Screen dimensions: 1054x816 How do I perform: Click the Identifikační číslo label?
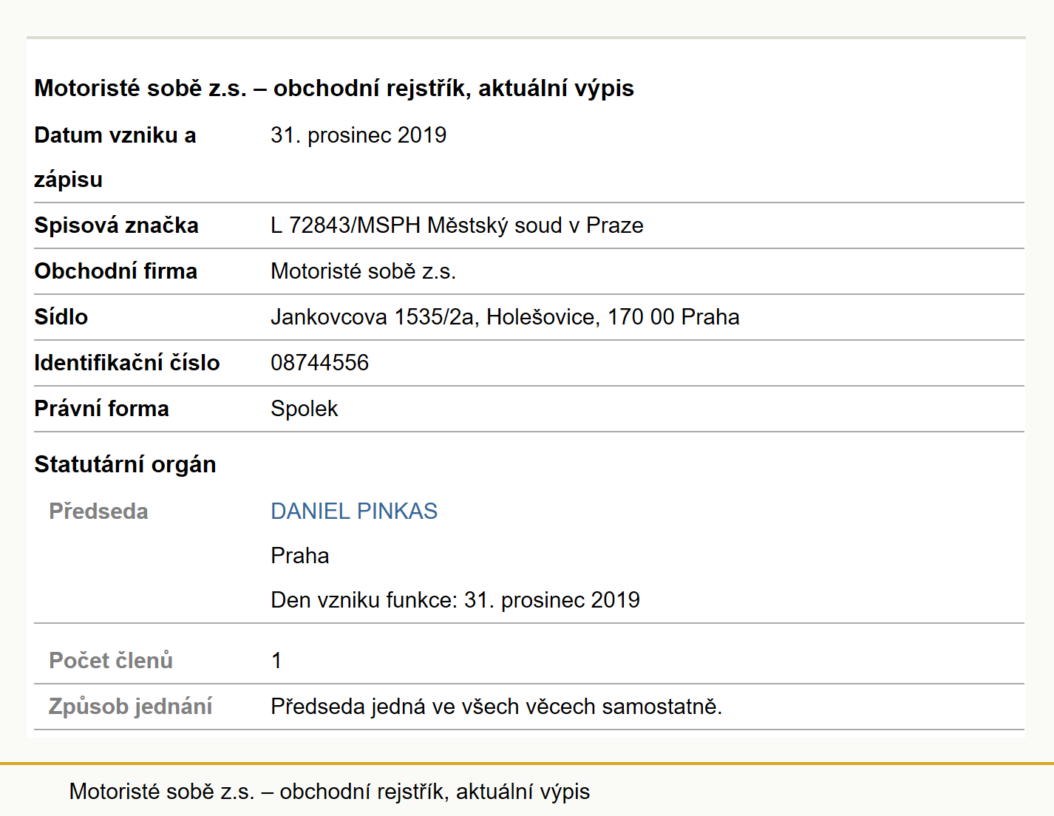pyautogui.click(x=126, y=363)
